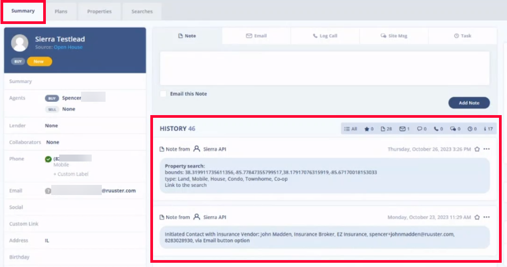
Task: Click the Birthday field row
Action: 75,257
